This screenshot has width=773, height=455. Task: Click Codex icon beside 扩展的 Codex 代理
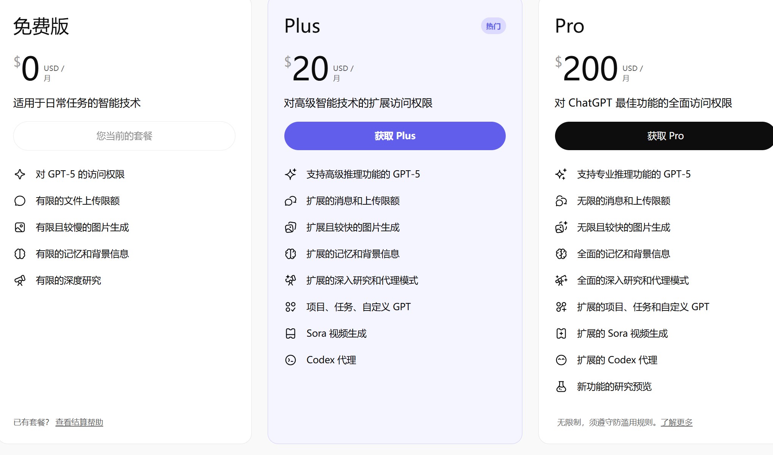561,360
